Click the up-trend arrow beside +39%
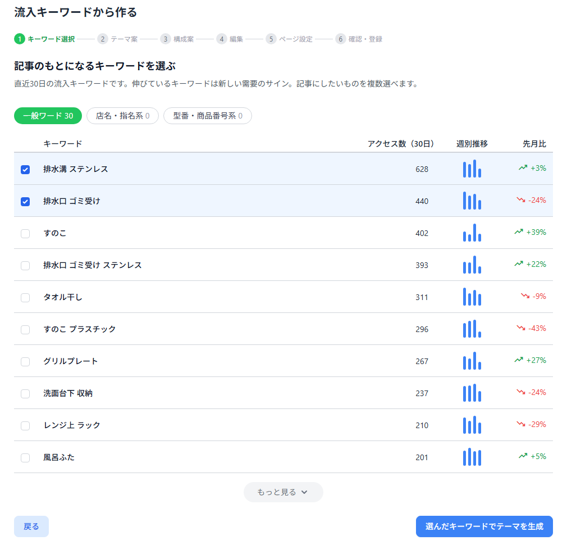Viewport: 567px width, 545px height. click(x=519, y=231)
